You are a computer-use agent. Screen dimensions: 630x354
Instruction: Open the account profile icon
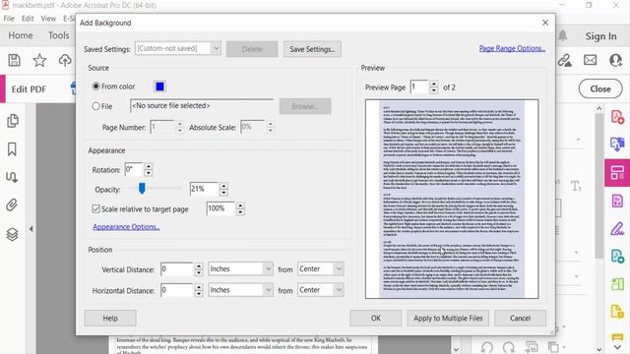(615, 60)
